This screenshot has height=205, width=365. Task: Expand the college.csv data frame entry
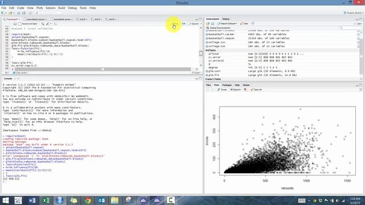(x=207, y=42)
